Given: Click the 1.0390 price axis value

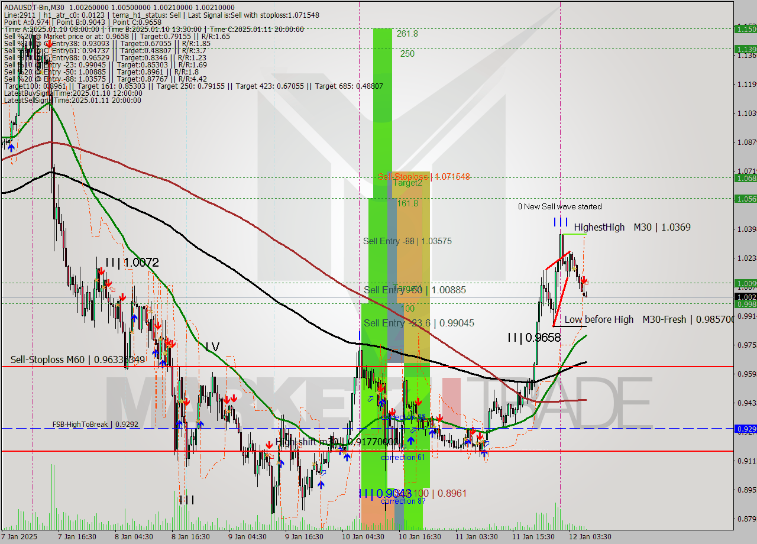Looking at the screenshot, I should click(747, 229).
